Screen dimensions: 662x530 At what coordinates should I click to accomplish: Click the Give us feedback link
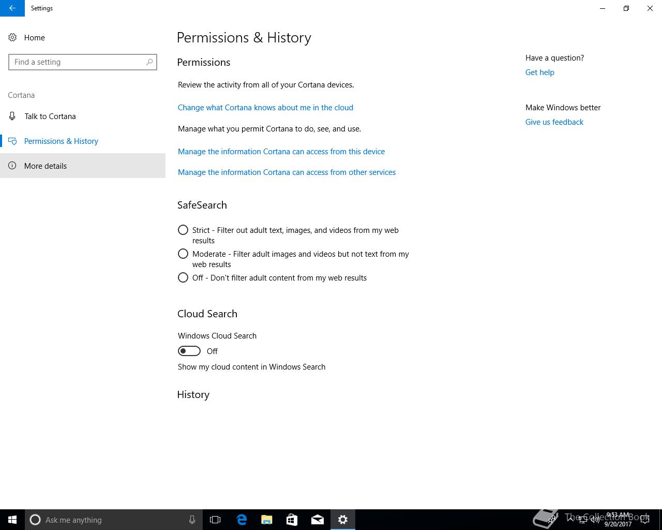coord(554,122)
